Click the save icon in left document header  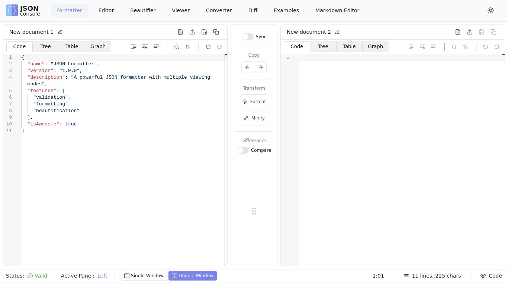coord(204,32)
